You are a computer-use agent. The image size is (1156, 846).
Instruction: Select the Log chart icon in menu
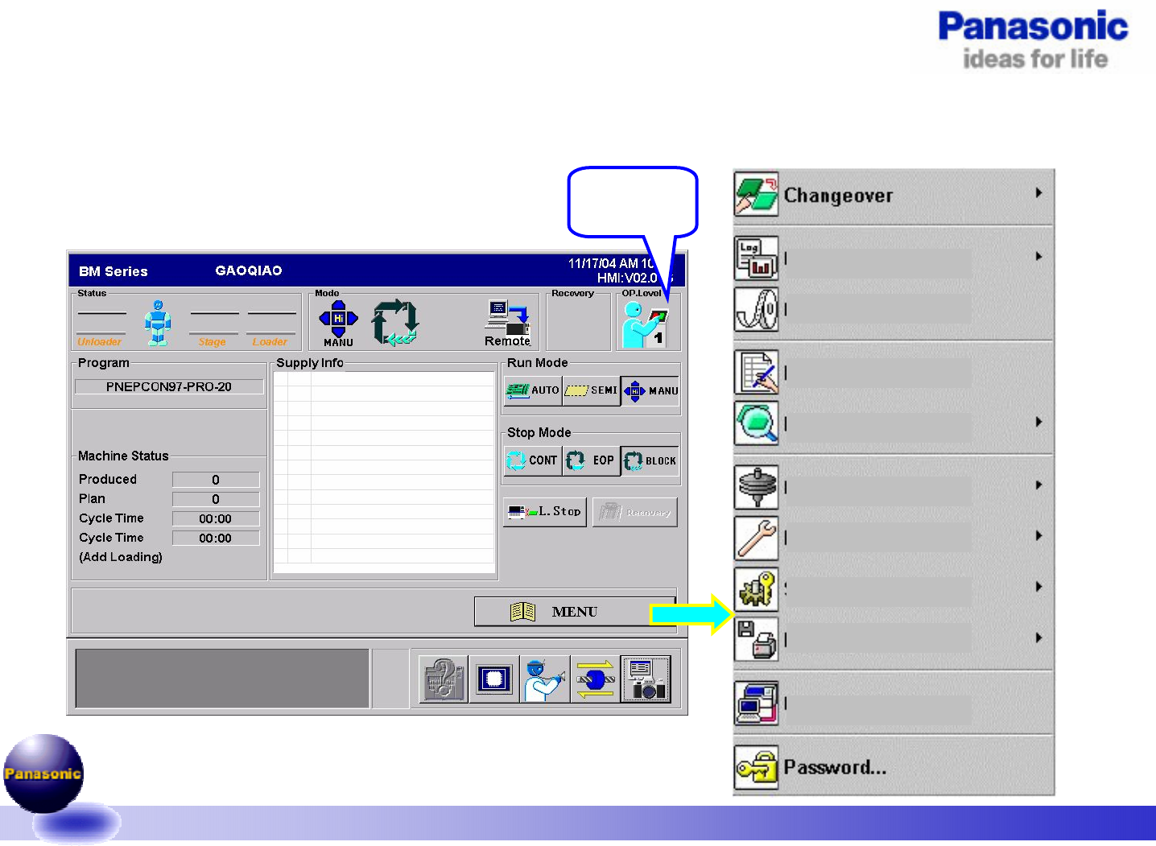756,258
